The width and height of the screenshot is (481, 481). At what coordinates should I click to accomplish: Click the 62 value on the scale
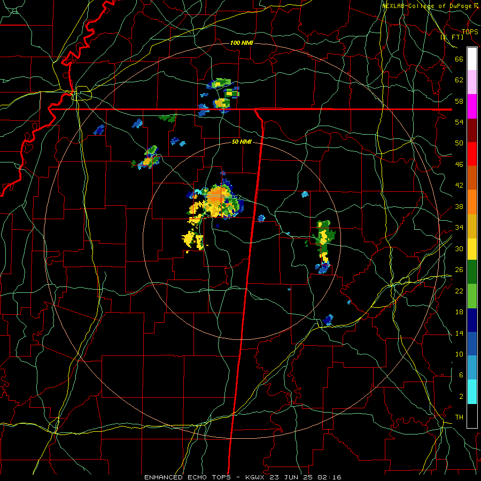coord(459,80)
